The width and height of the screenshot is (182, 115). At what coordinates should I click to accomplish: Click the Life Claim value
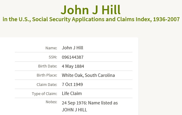[x=72, y=94]
